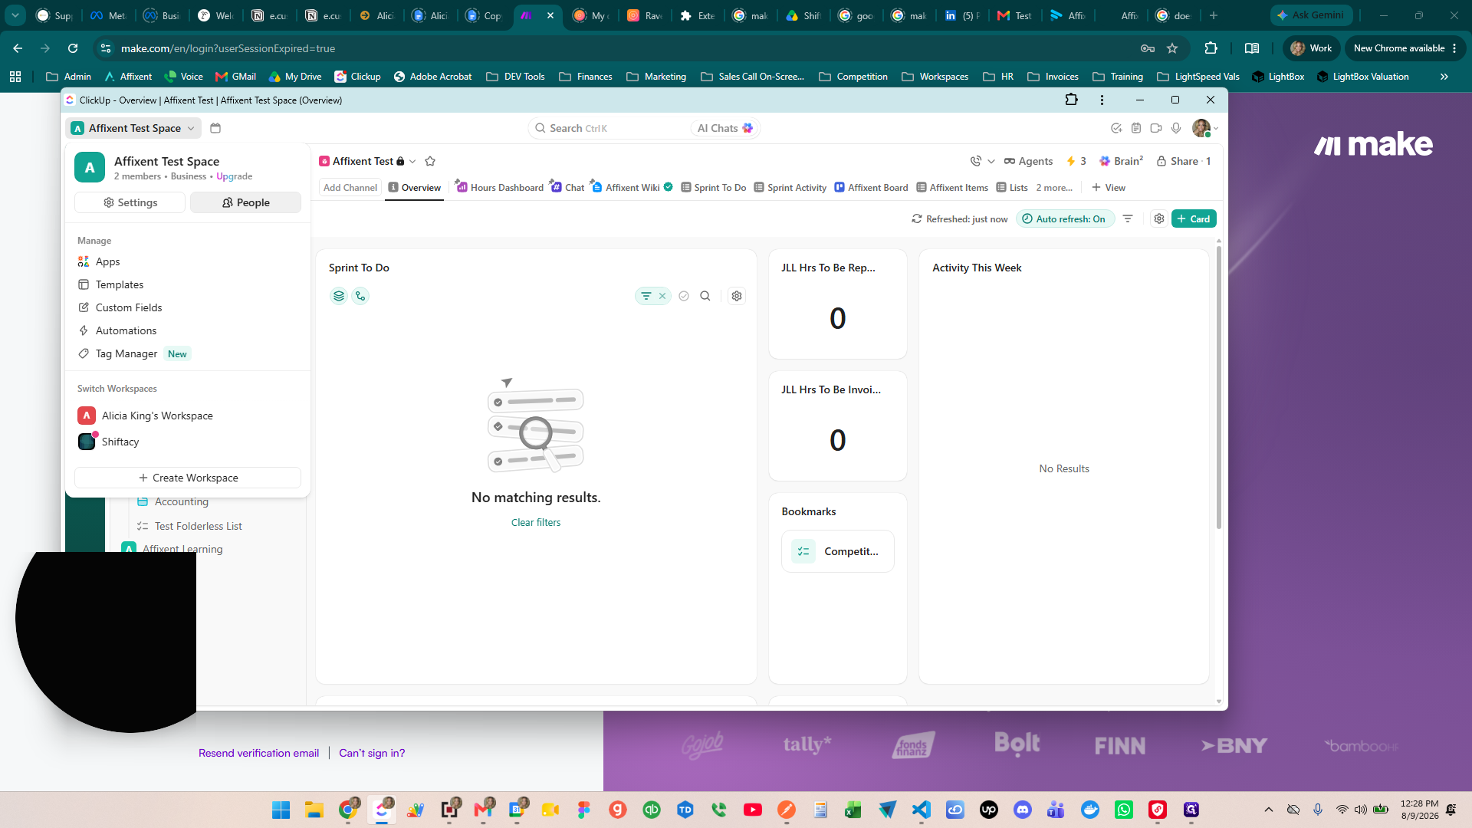Open Sprint To Do card active filter
1472x828 pixels.
[x=646, y=296]
